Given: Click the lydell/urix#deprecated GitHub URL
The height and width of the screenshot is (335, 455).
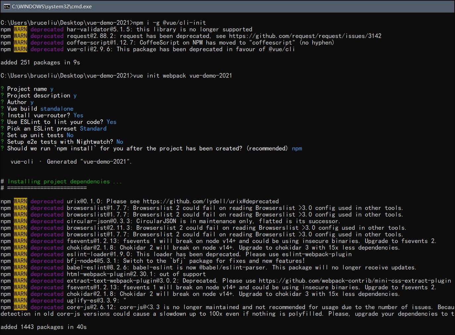Looking at the screenshot, I should point(211,201).
